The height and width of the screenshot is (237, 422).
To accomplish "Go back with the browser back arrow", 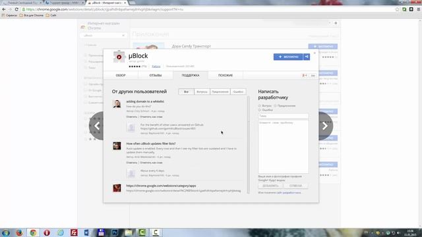I will [x=4, y=9].
